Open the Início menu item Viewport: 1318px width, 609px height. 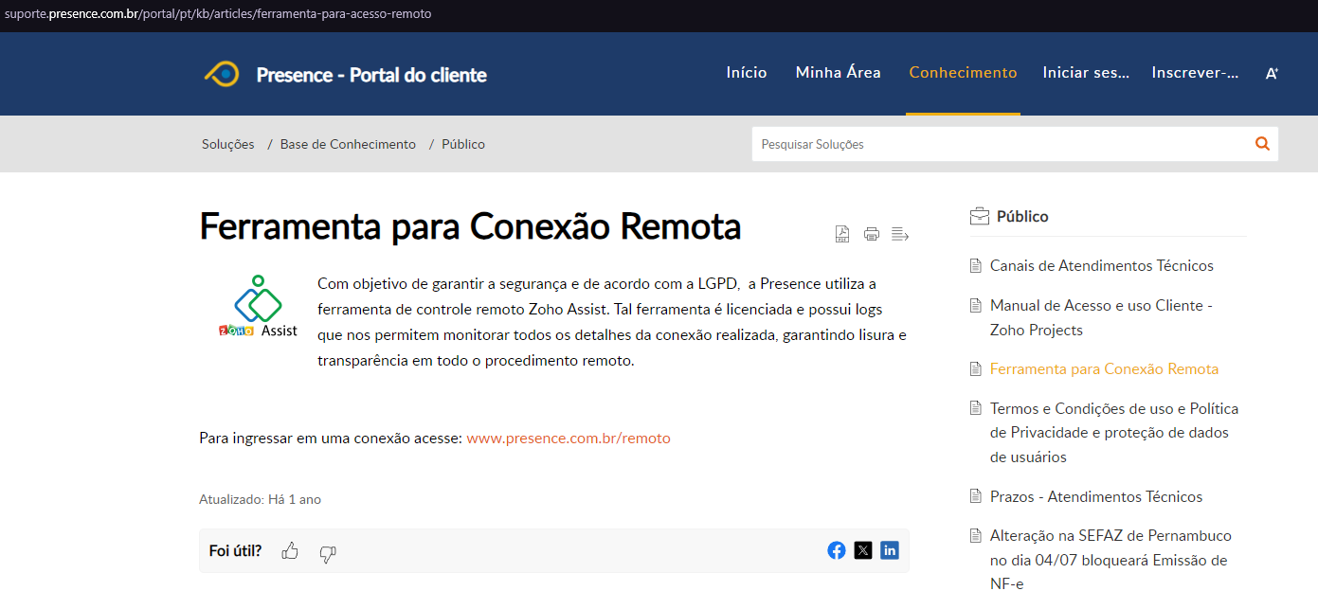747,73
